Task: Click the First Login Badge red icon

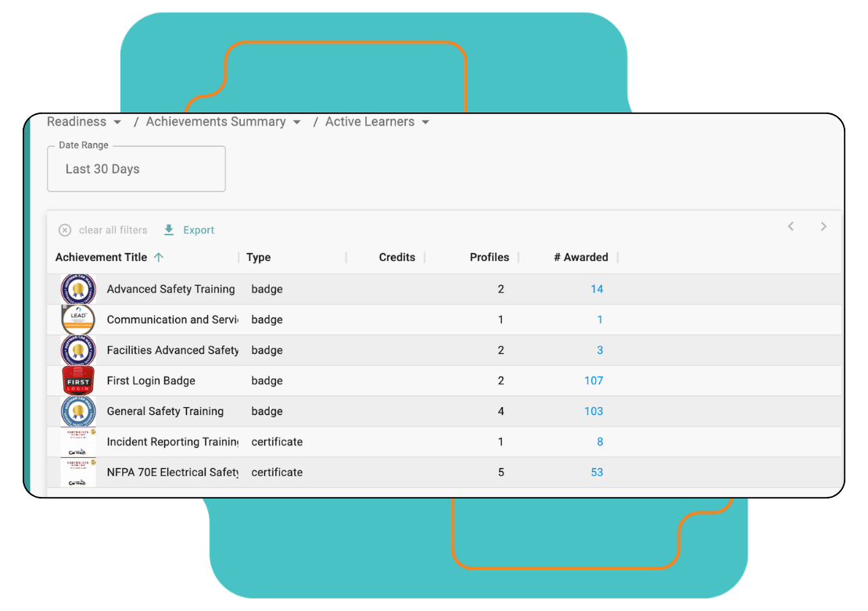Action: pos(78,381)
